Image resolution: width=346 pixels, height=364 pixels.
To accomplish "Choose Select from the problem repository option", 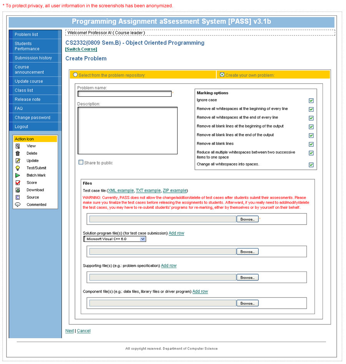I will [75, 74].
